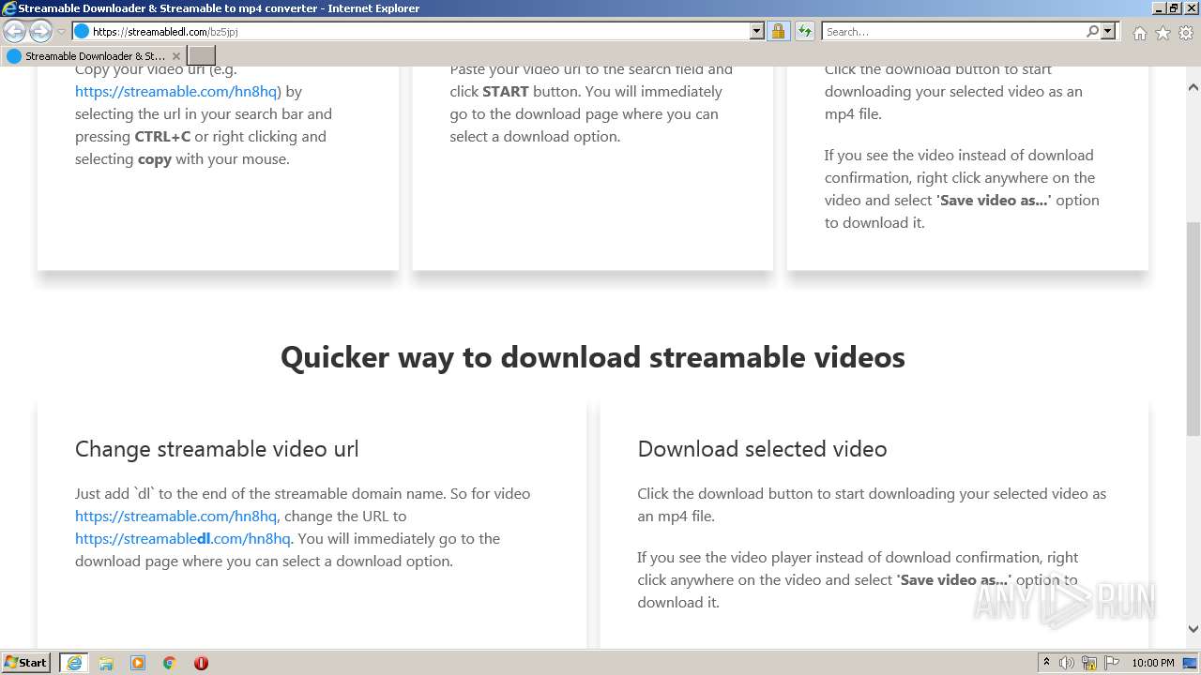Follow the streamable.com/hn8hq link under Change url
Image resolution: width=1201 pixels, height=675 pixels.
pos(176,516)
